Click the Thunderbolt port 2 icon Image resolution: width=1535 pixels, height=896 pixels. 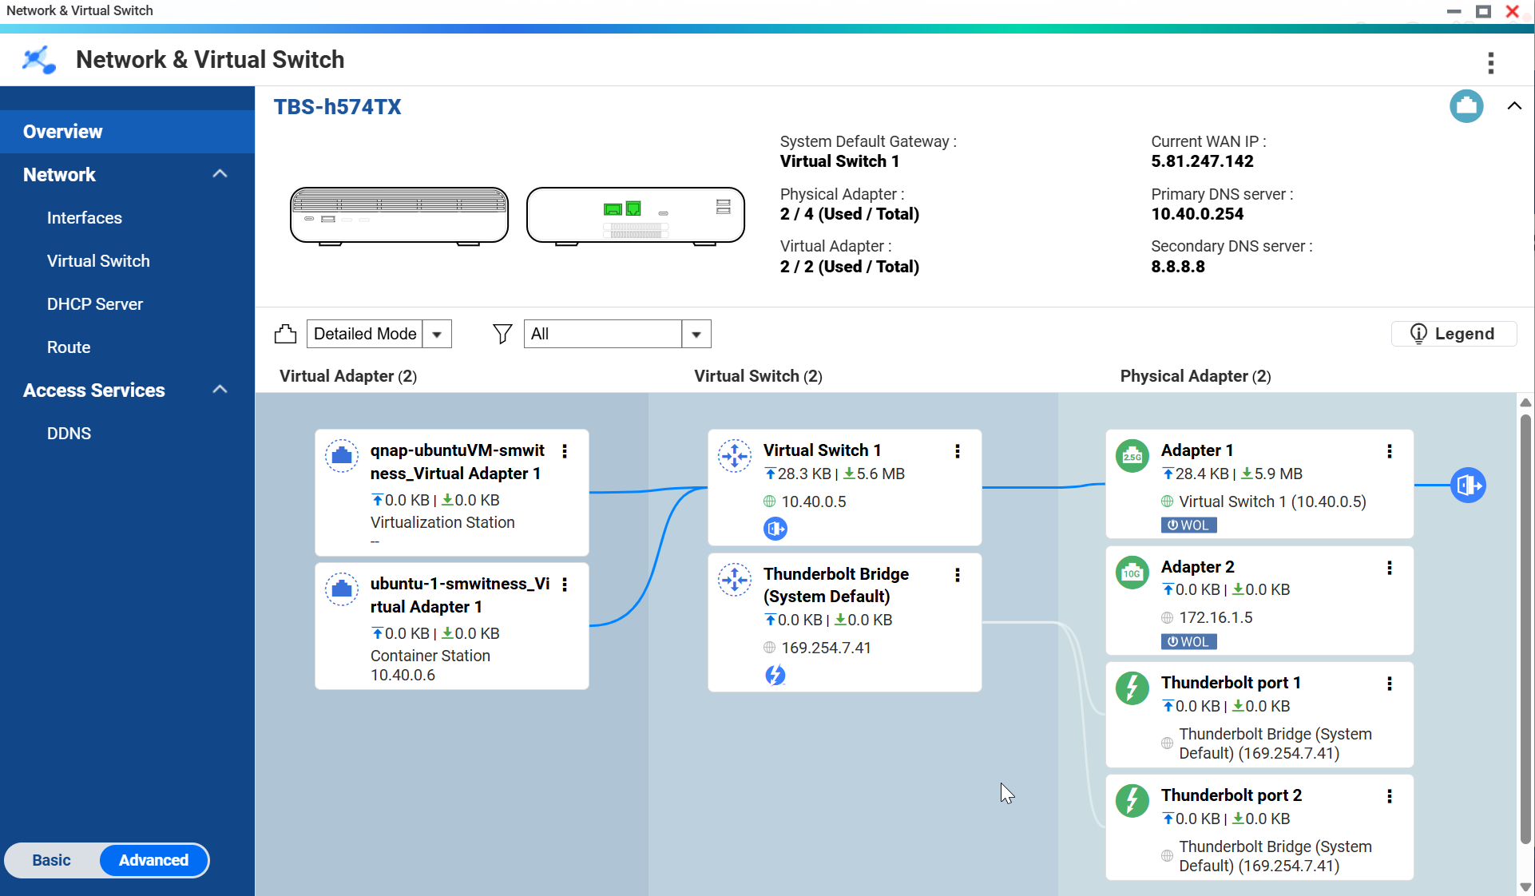pos(1132,801)
